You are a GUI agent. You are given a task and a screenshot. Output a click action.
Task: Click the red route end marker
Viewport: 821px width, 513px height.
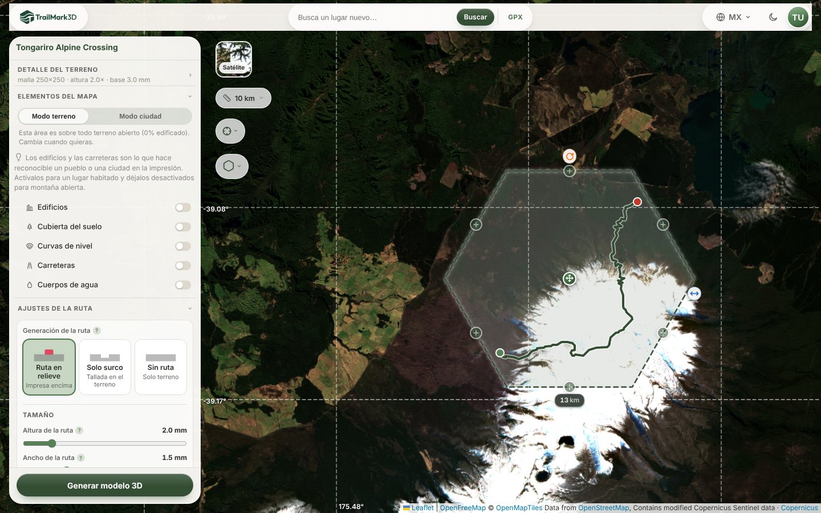[x=637, y=202]
